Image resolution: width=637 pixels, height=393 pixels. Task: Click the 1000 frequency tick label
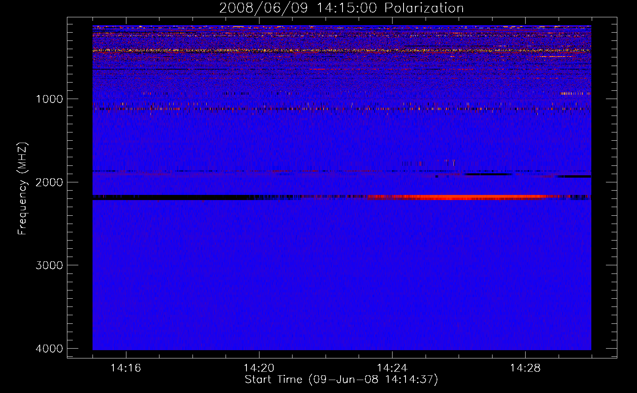49,99
